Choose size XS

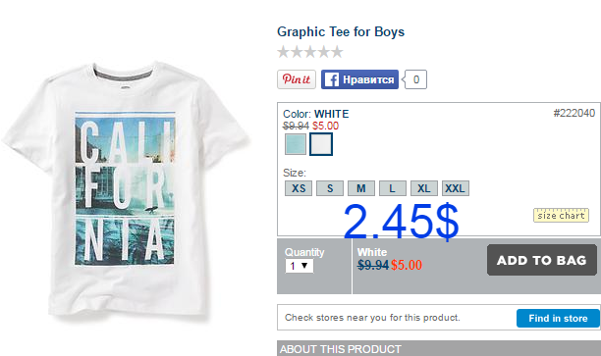(x=299, y=188)
